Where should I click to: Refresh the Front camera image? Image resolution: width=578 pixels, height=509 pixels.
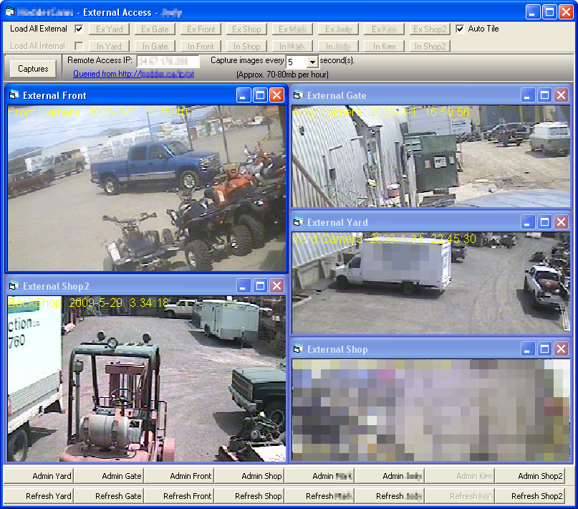pyautogui.click(x=178, y=495)
